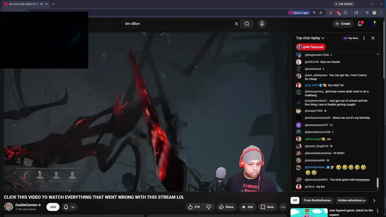Open the browser extensions puzzle icon
The image size is (386, 217).
346,13
